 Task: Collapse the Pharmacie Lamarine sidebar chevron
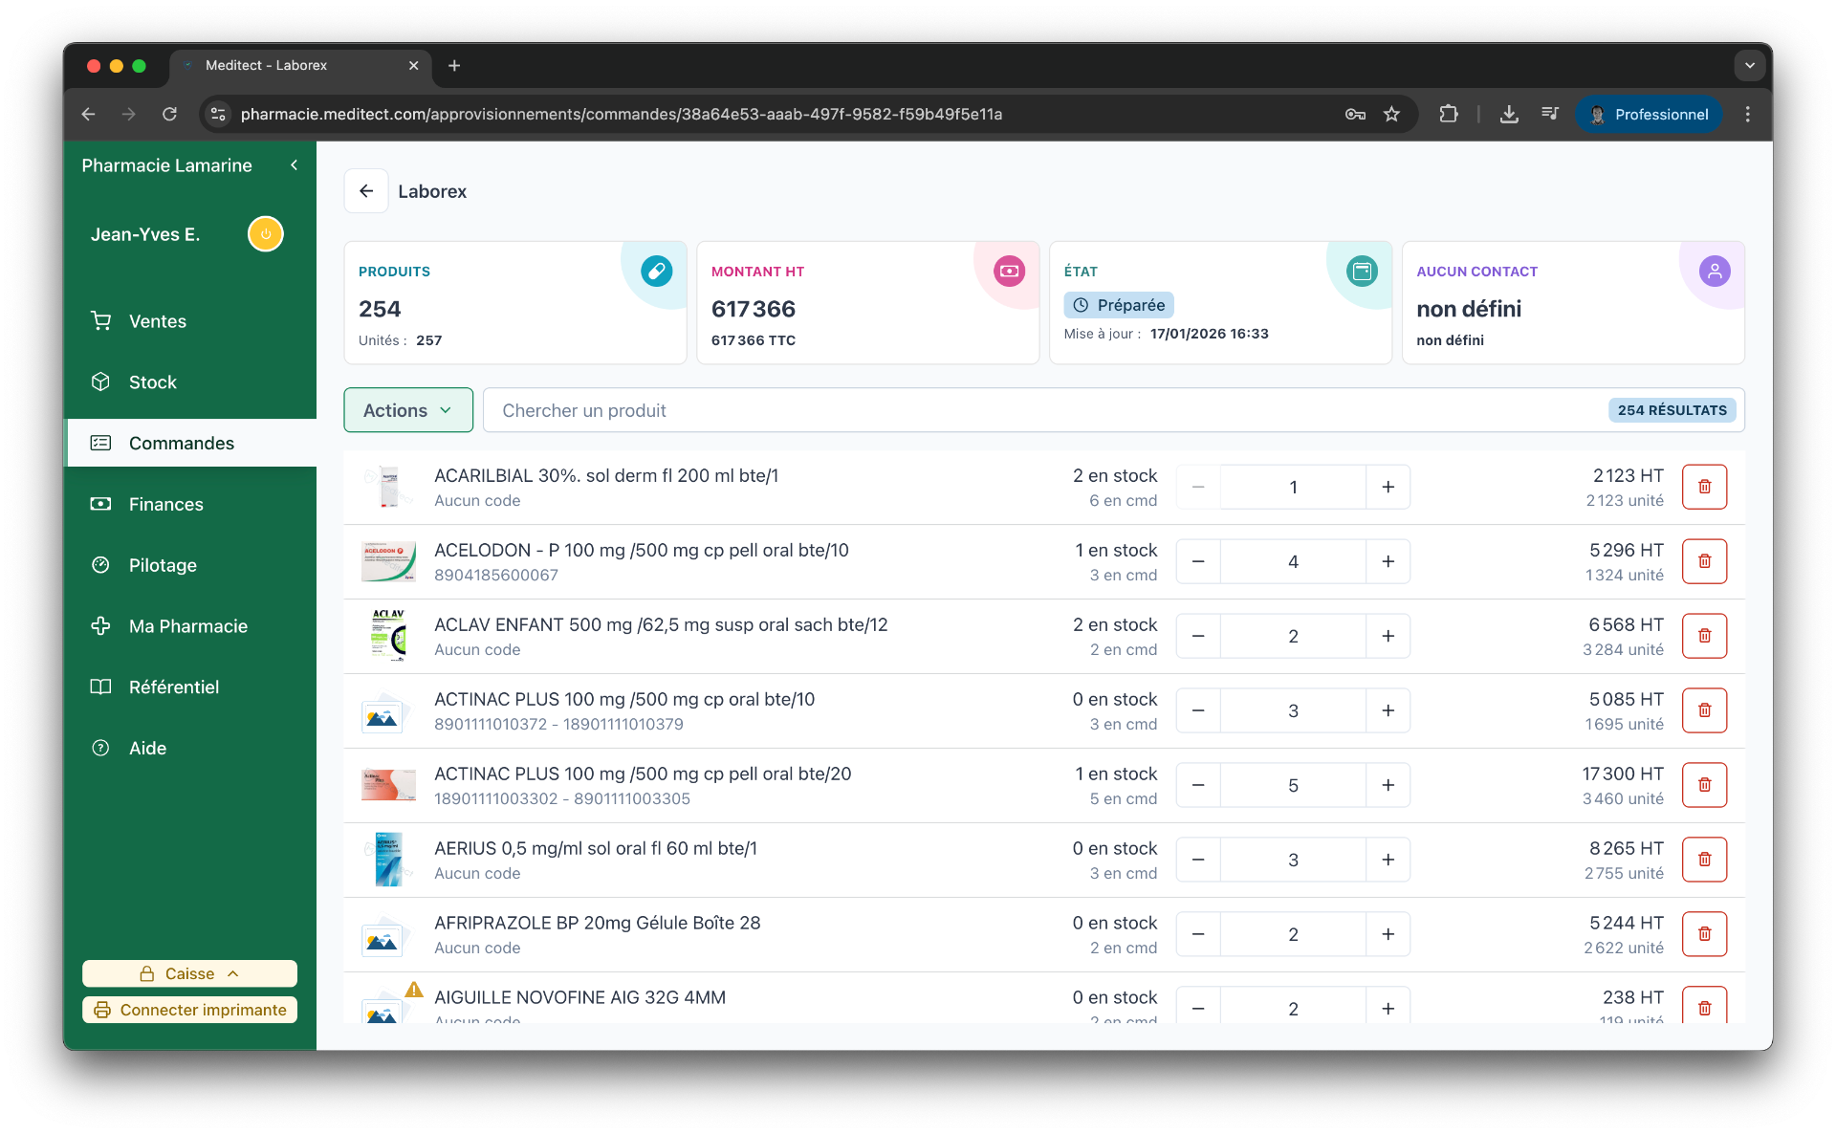[295, 165]
